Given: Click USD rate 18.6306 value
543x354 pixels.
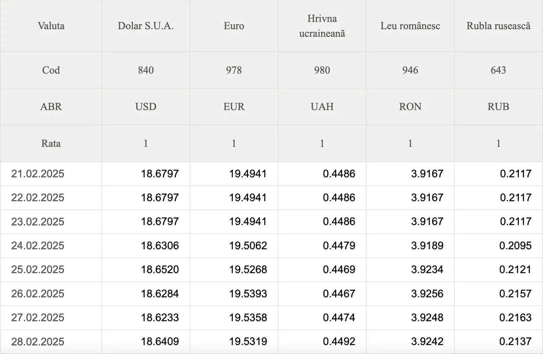Looking at the screenshot, I should (x=160, y=245).
